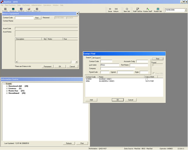The height and width of the screenshot is (150, 188).
Task: Click the Return toolbar icon
Action: coord(116,10)
